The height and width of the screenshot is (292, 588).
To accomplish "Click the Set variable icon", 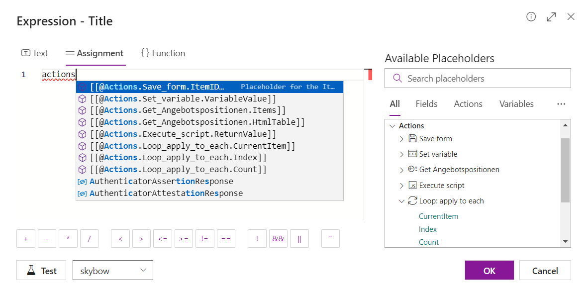I will 412,154.
